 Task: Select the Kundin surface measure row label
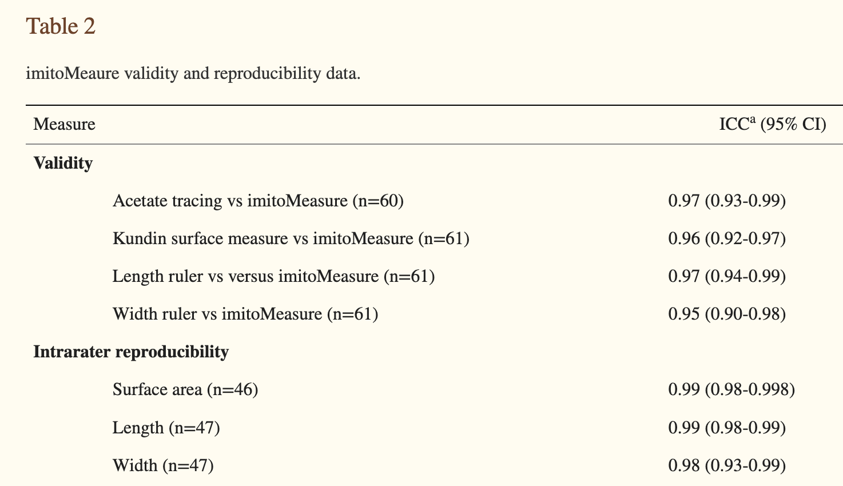click(x=291, y=238)
